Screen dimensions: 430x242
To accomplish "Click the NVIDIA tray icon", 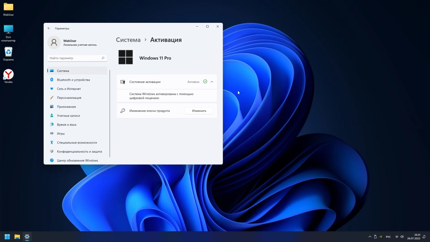I will tap(381, 237).
